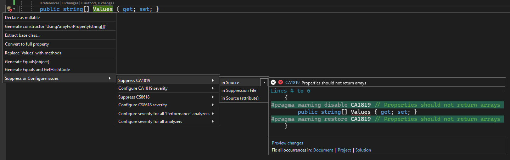Choose 'in Source (attribute)' option
The width and height of the screenshot is (510, 160).
click(244, 98)
